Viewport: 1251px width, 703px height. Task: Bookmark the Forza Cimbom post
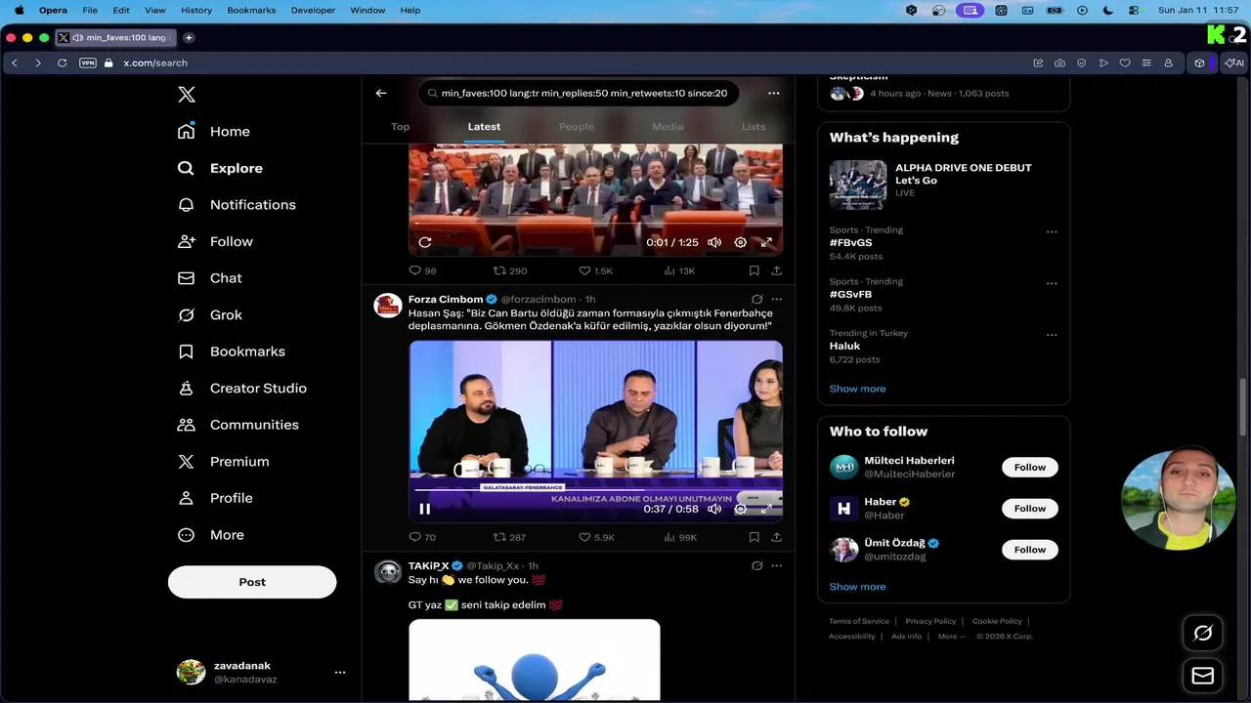pos(754,537)
